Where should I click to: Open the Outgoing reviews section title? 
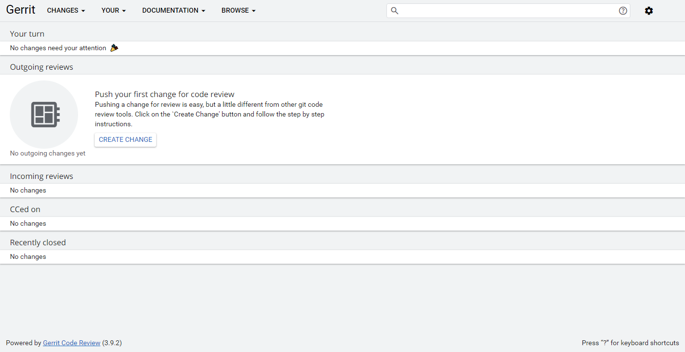click(41, 67)
